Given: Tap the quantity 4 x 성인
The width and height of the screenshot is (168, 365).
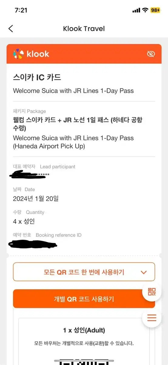Looking at the screenshot, I should (x=24, y=221).
